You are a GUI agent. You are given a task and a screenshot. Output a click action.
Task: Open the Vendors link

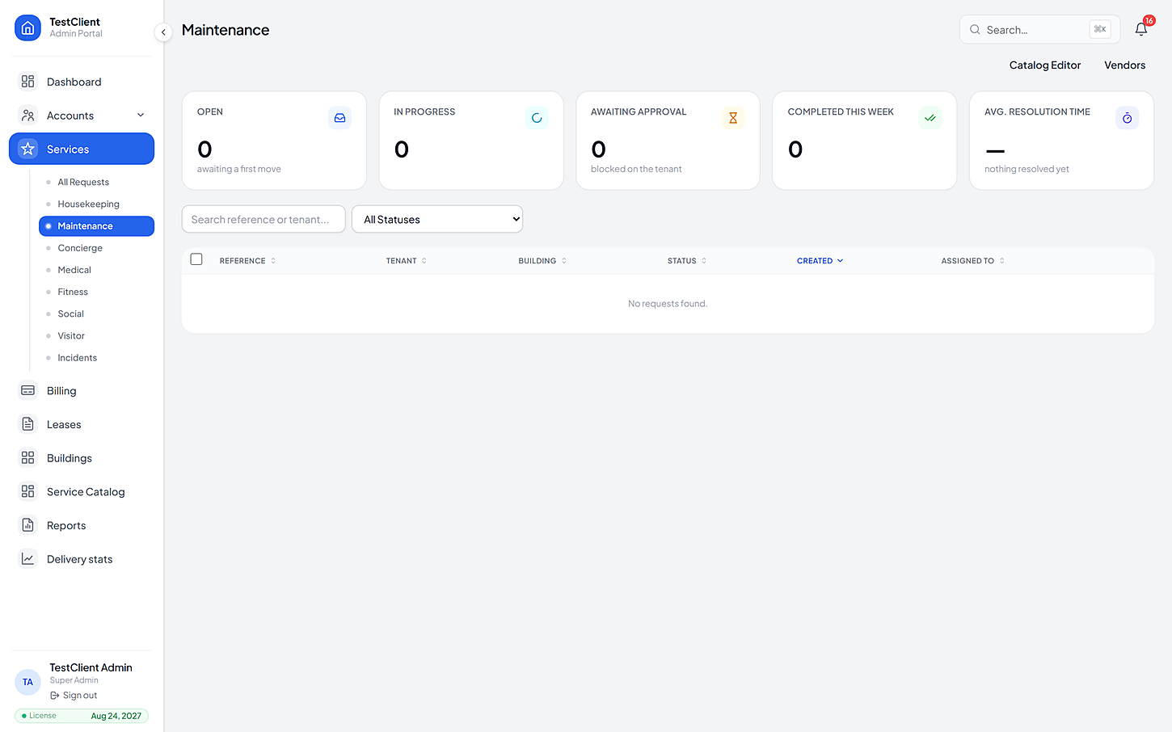[1124, 65]
